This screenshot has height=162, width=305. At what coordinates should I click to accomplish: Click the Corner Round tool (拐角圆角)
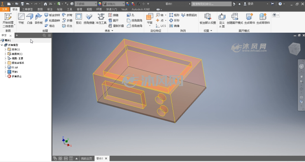[x=134, y=20]
